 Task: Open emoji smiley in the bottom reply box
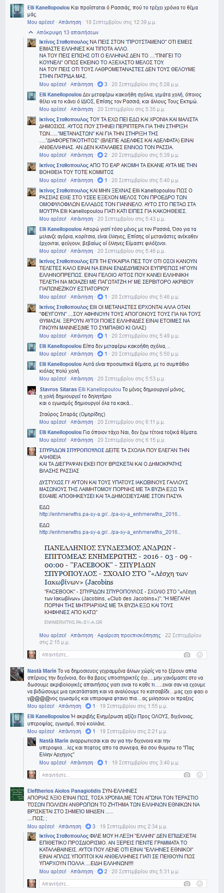tap(200, 884)
